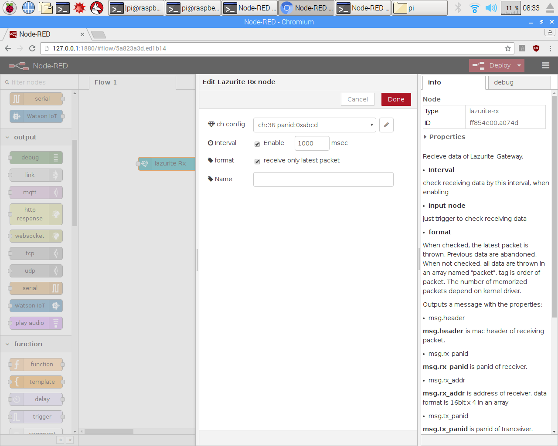Click the filter nodes search box
Screen dimensions: 558x446
(39, 82)
